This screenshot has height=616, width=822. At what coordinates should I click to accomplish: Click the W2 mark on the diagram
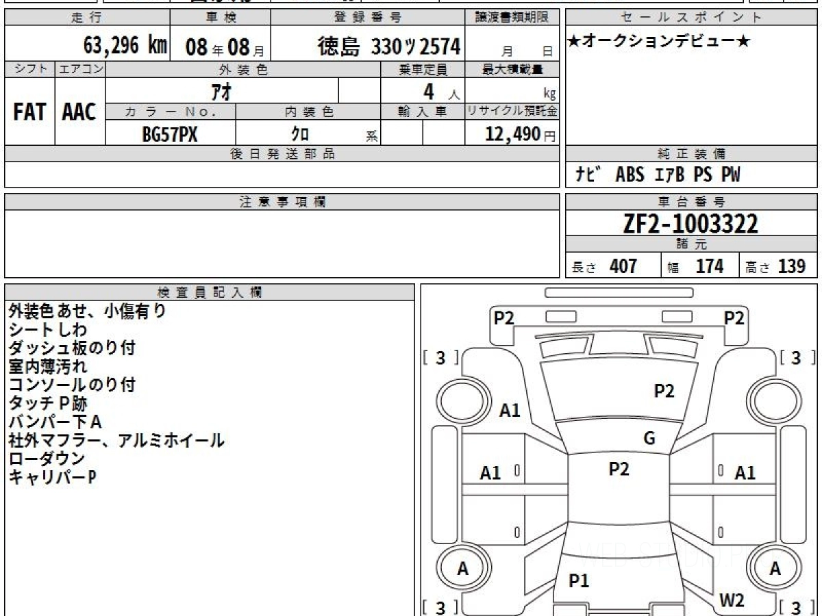pos(732,600)
